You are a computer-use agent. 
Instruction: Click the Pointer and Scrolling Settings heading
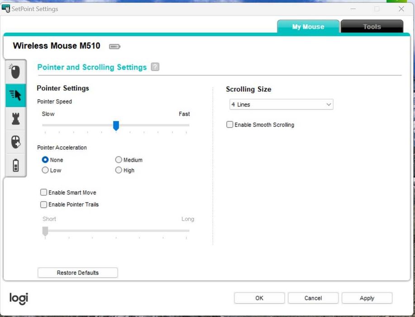(92, 67)
